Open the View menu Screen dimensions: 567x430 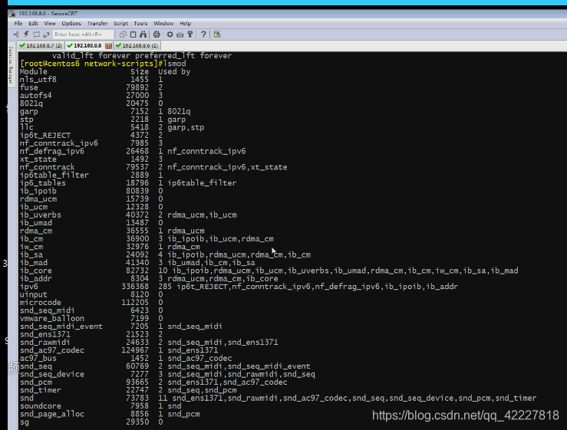[50, 24]
